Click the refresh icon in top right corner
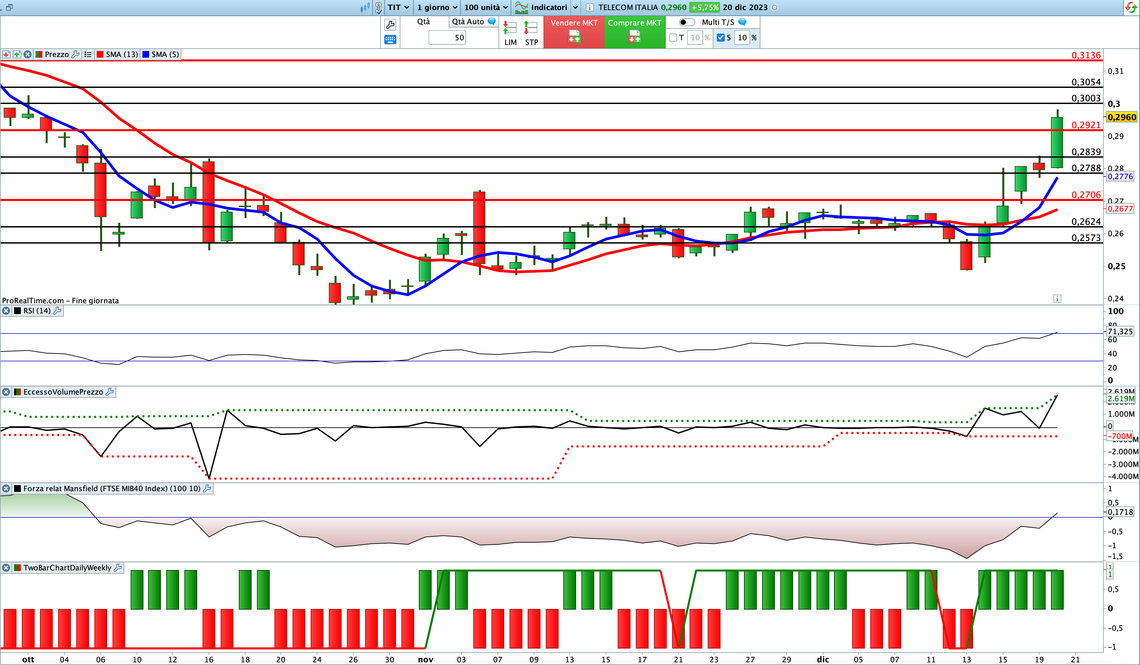 click(1131, 7)
